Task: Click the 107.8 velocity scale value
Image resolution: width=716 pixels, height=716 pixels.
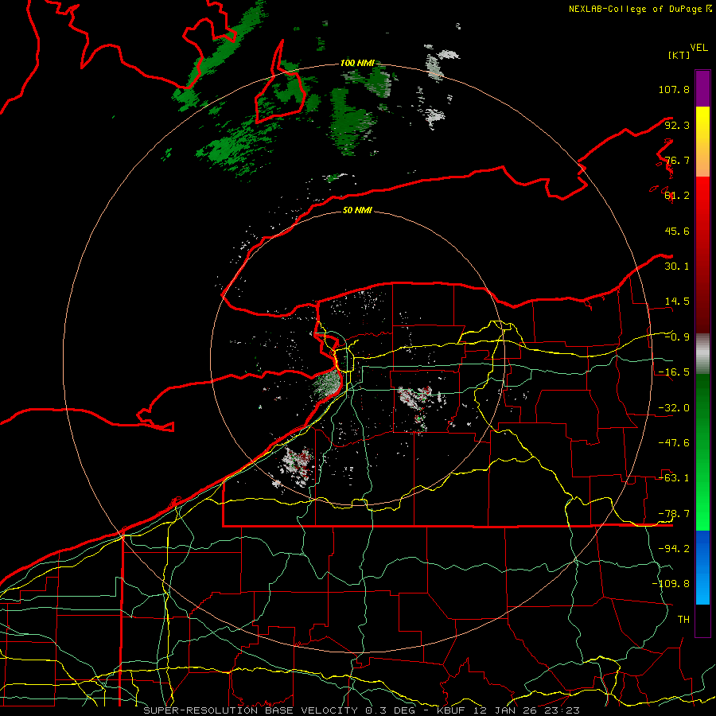Action: (x=674, y=89)
